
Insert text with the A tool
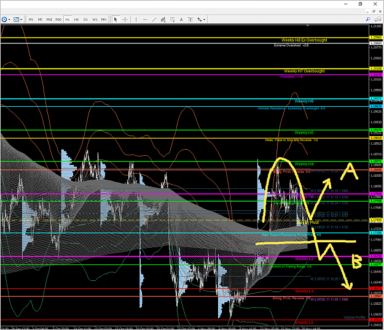point(181,19)
